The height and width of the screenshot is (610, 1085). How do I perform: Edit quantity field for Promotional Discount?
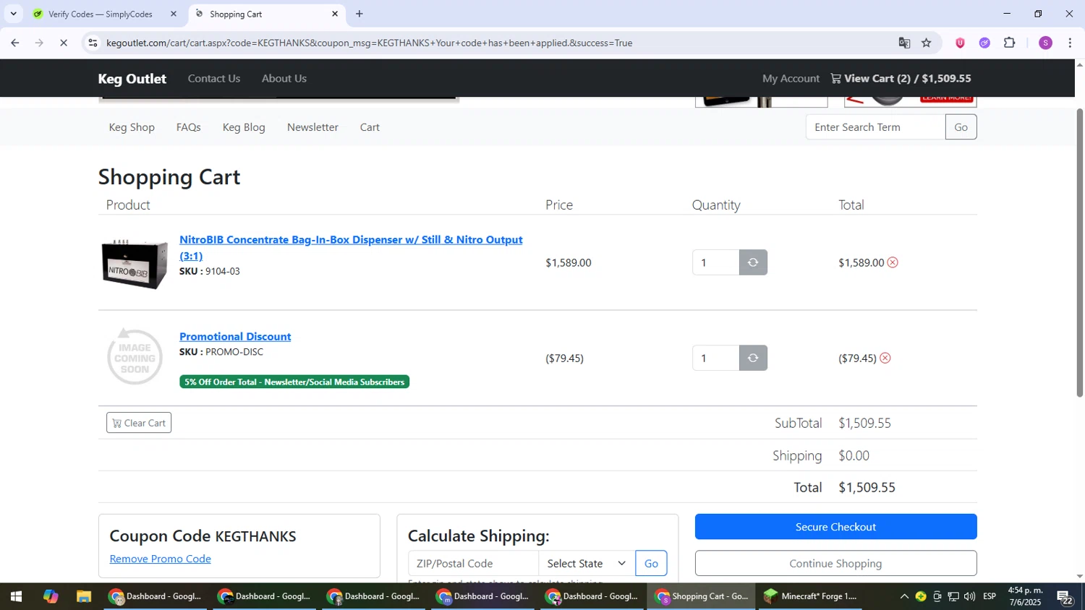click(715, 358)
